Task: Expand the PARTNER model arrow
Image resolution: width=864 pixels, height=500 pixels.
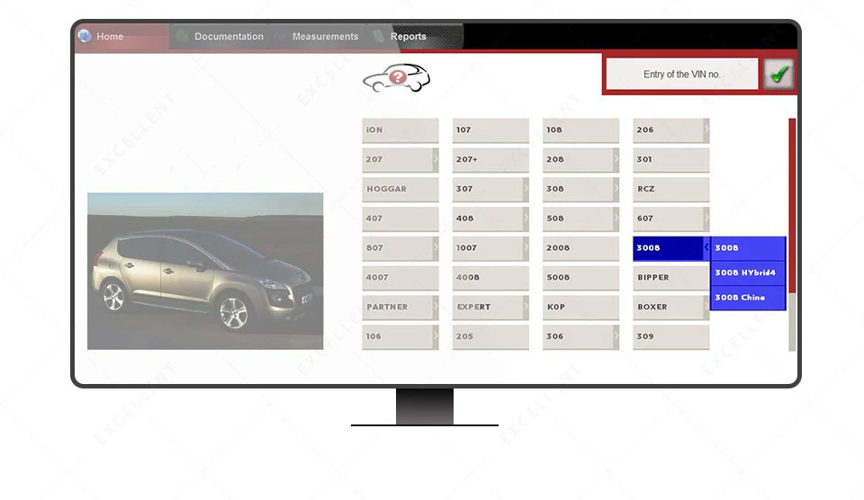Action: coord(436,308)
